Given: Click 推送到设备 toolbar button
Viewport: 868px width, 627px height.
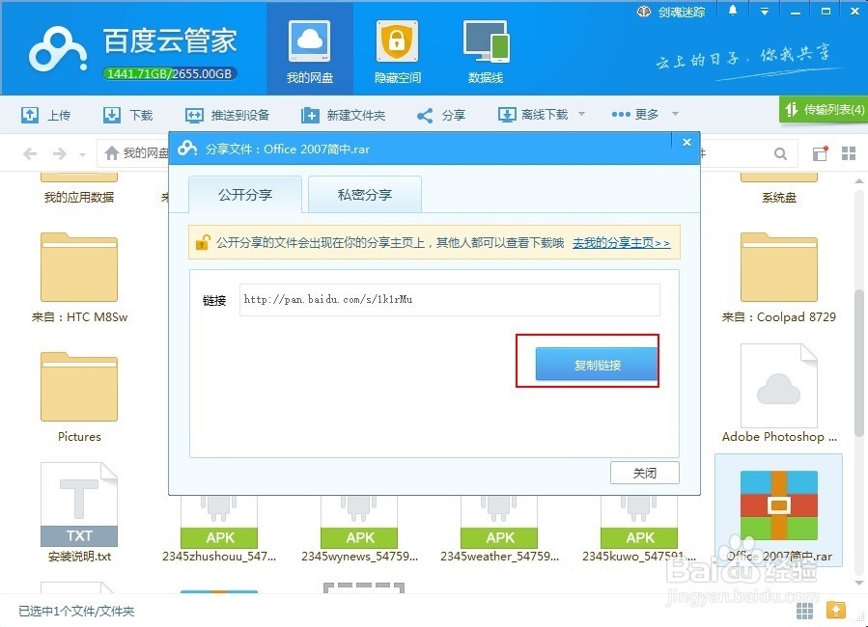Looking at the screenshot, I should coord(227,115).
